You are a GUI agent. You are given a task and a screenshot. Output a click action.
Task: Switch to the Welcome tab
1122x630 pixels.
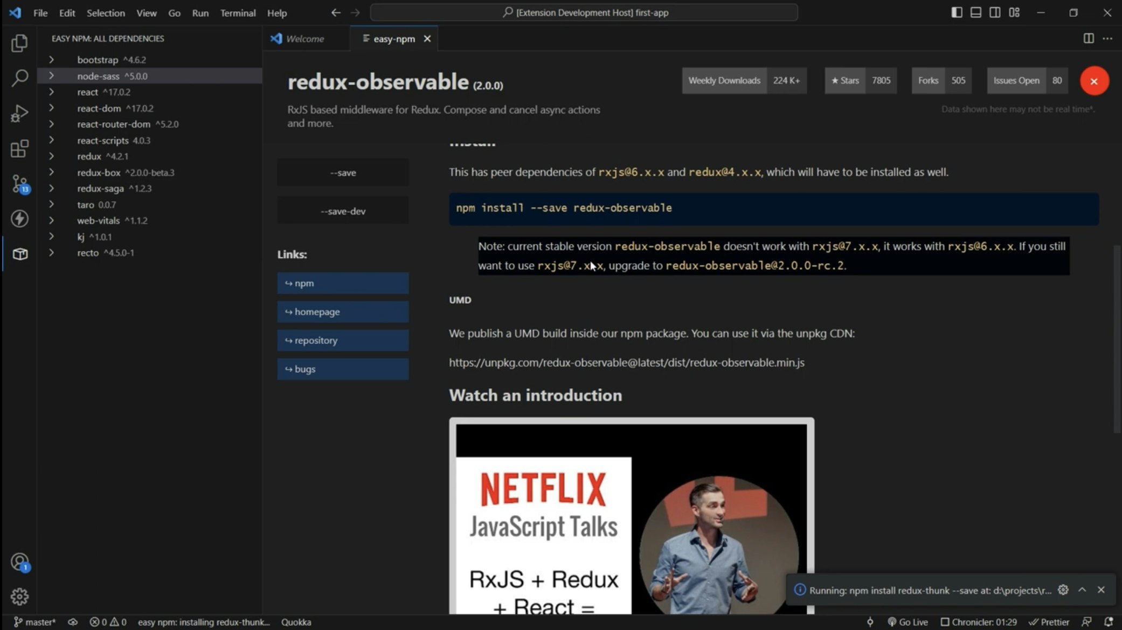(x=305, y=39)
